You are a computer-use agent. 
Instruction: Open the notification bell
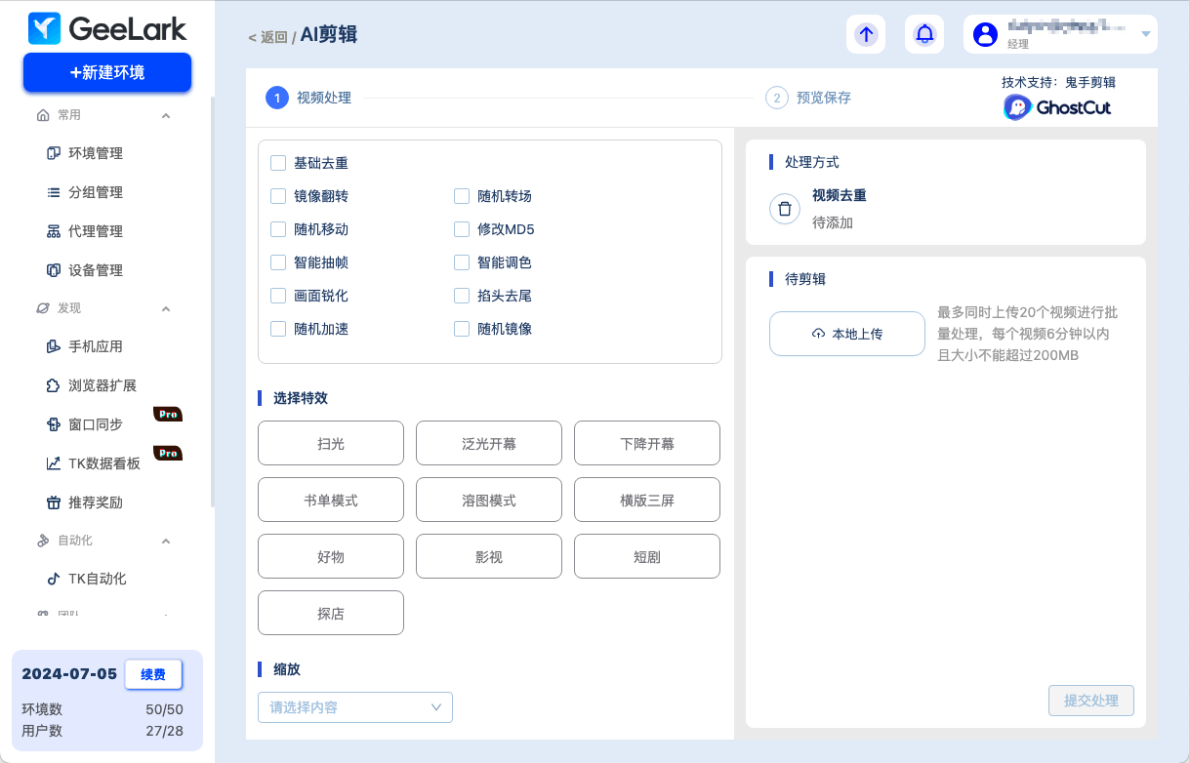[x=924, y=34]
